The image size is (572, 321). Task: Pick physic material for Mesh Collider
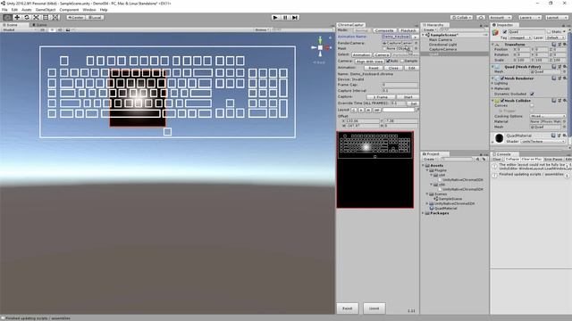[x=564, y=121]
